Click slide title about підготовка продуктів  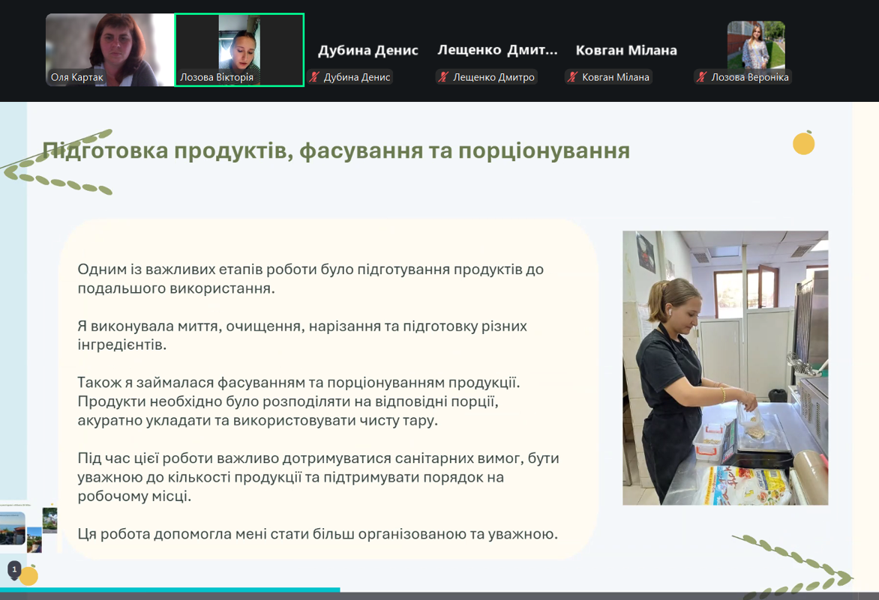click(x=336, y=151)
